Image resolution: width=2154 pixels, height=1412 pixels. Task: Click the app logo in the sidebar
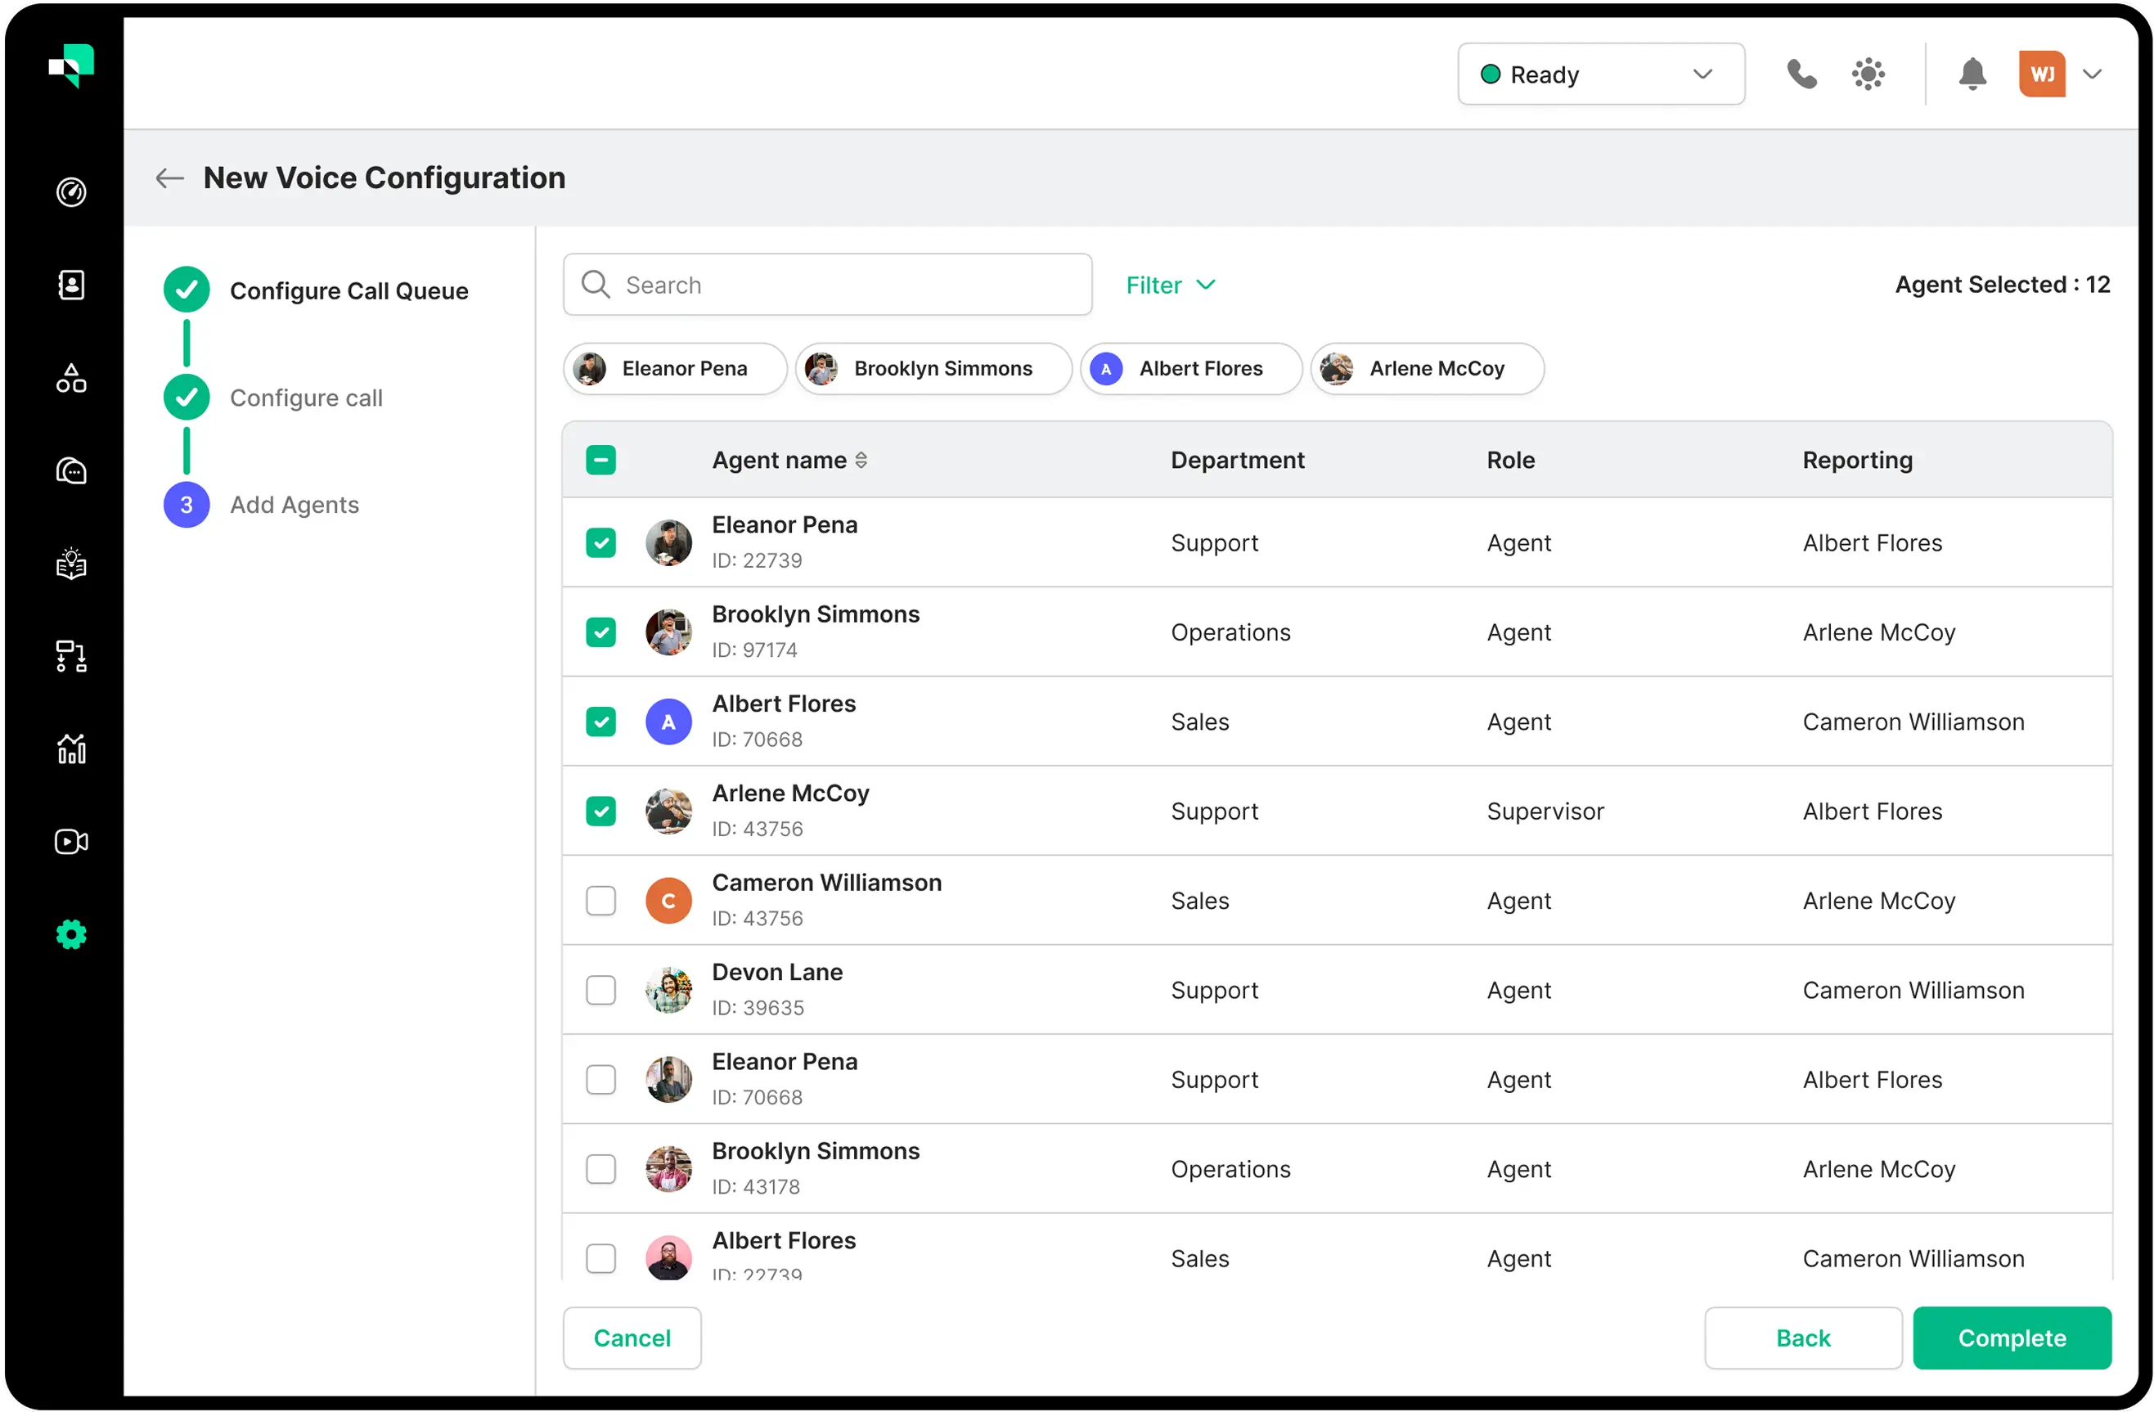click(70, 66)
